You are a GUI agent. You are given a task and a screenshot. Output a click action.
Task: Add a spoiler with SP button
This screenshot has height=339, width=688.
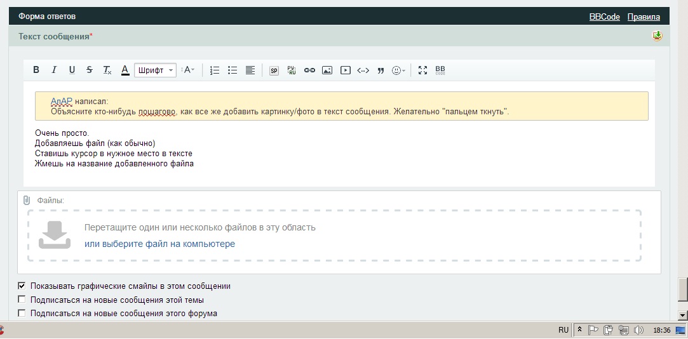point(274,70)
